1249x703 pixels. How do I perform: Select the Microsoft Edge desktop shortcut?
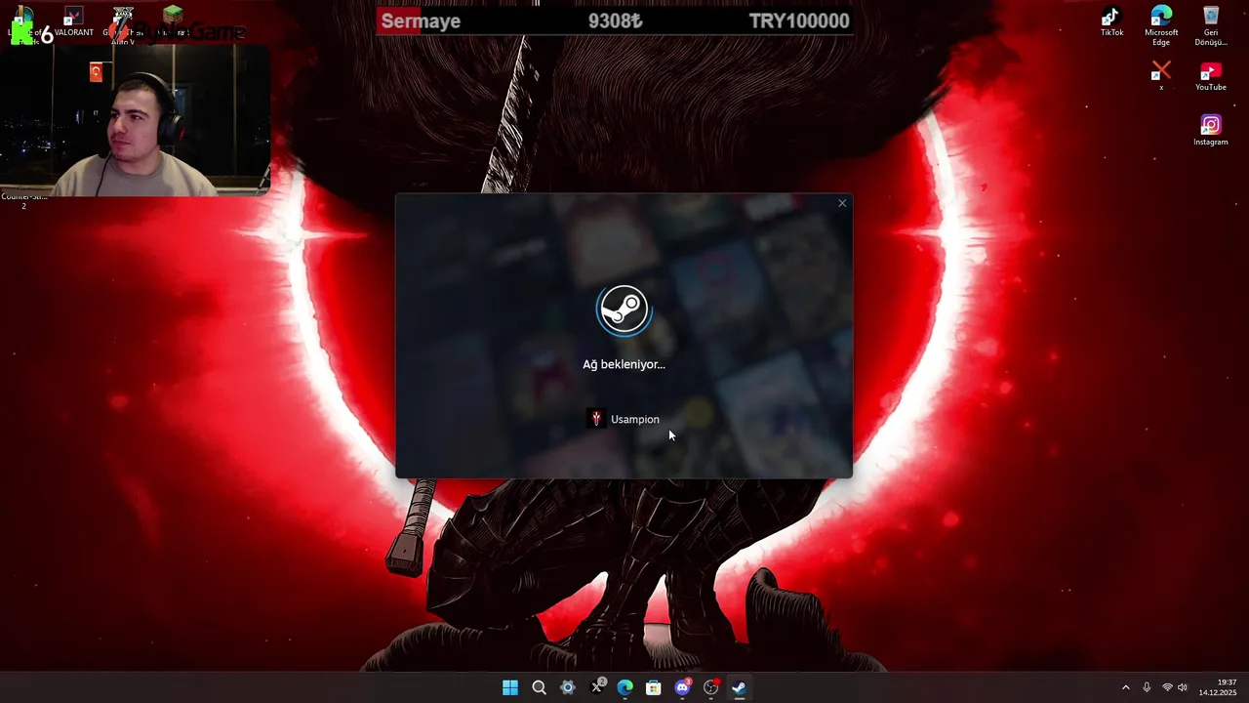1161,25
